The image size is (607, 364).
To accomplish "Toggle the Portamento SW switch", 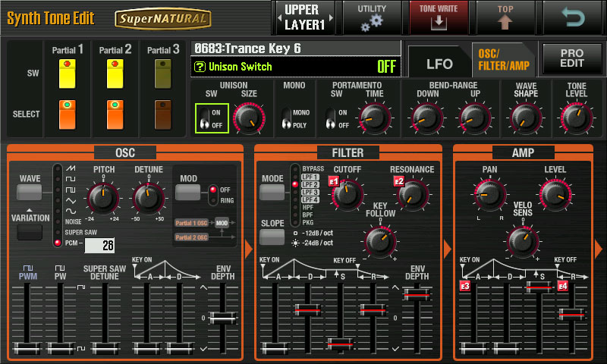I will [x=330, y=118].
